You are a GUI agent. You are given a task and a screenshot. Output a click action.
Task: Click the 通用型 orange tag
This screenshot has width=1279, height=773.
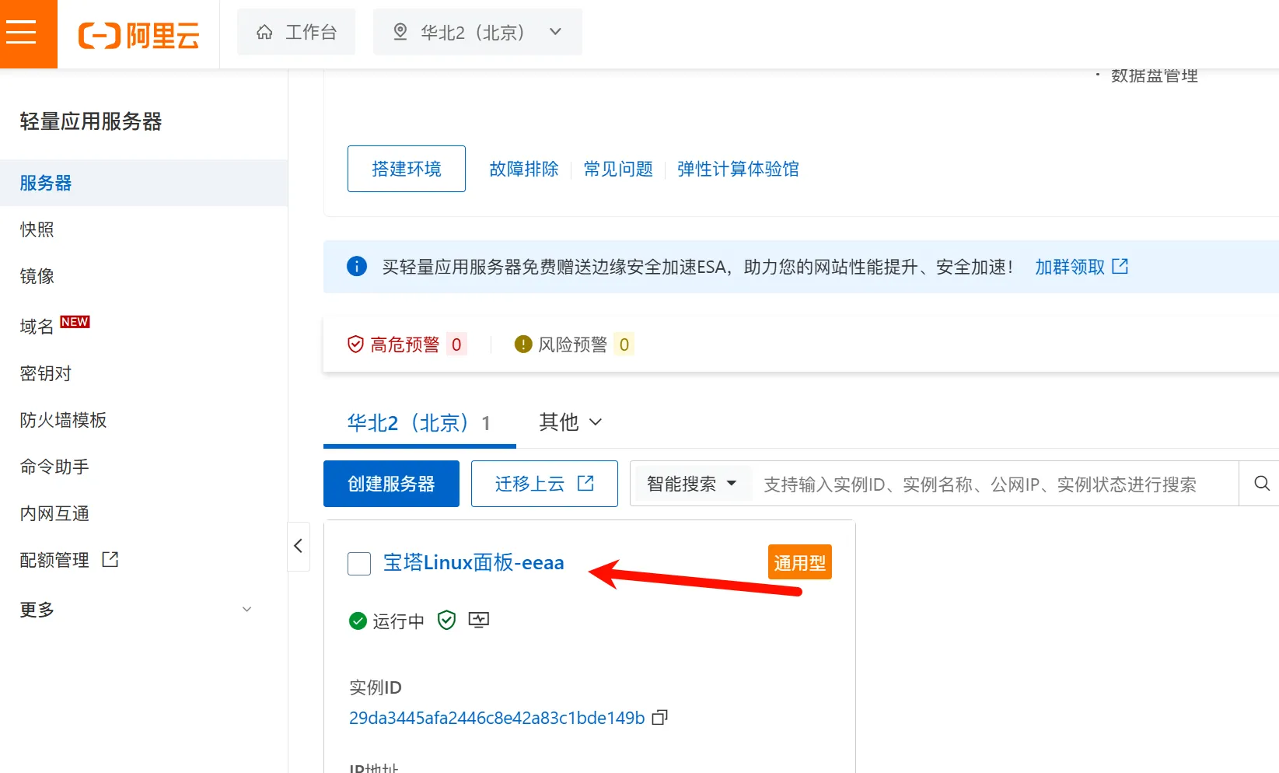click(799, 562)
